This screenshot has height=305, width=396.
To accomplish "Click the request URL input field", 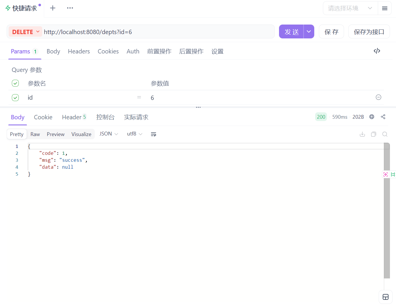I will point(158,32).
